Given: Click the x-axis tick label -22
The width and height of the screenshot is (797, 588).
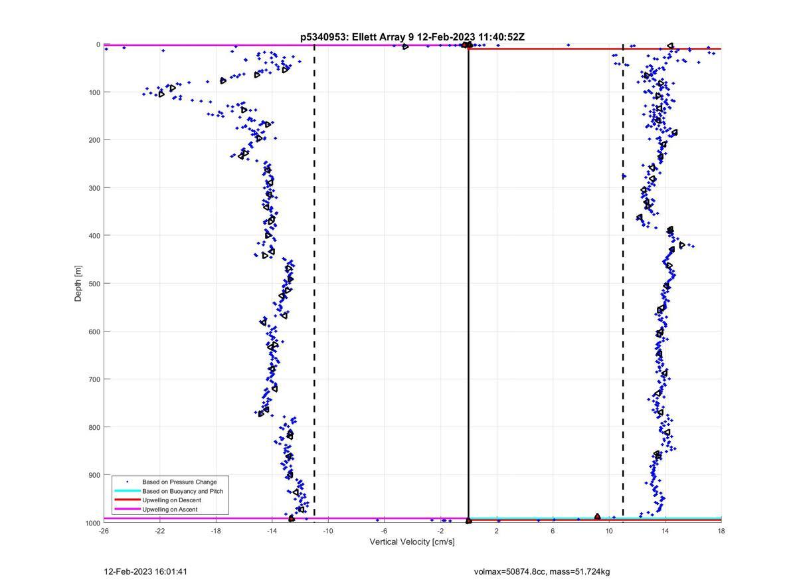Looking at the screenshot, I should 159,531.
